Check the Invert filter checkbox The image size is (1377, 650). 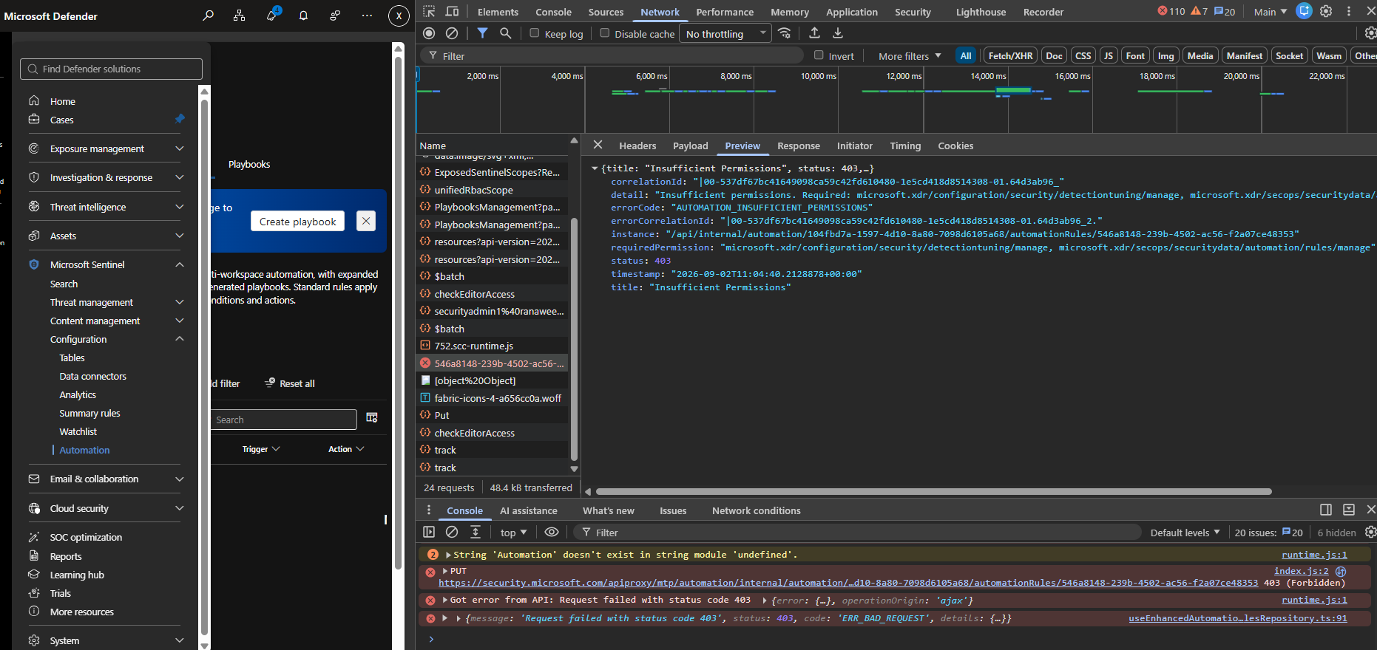point(819,55)
